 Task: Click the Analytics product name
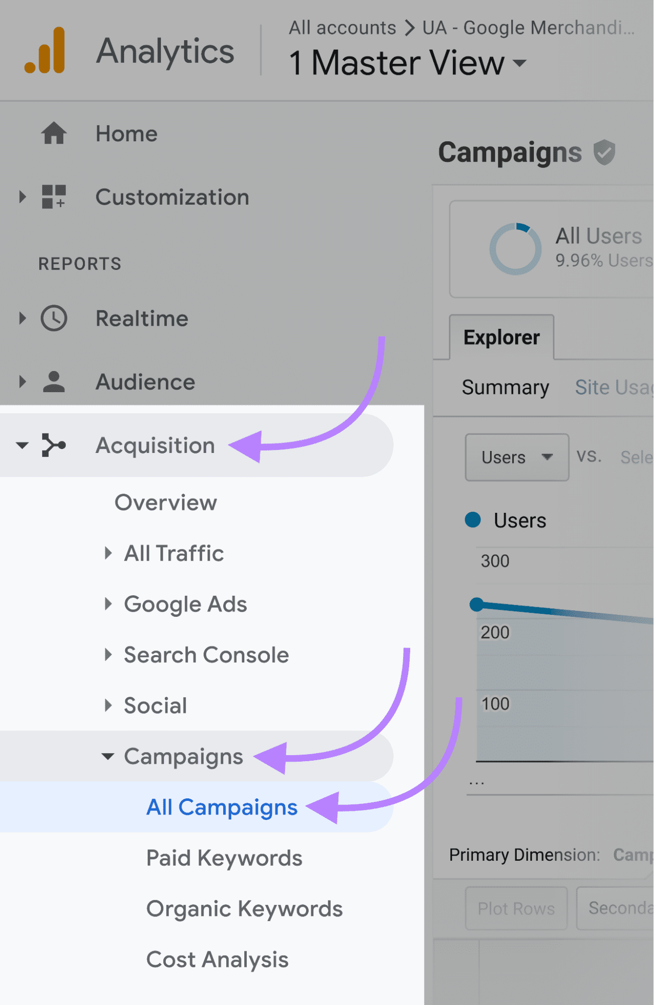[165, 51]
